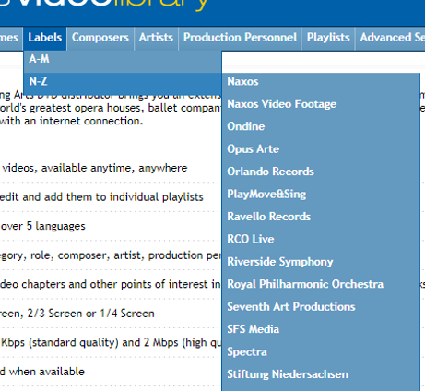Screen dimensions: 425x391
Task: Open the Production Personnel tab
Action: (x=240, y=38)
